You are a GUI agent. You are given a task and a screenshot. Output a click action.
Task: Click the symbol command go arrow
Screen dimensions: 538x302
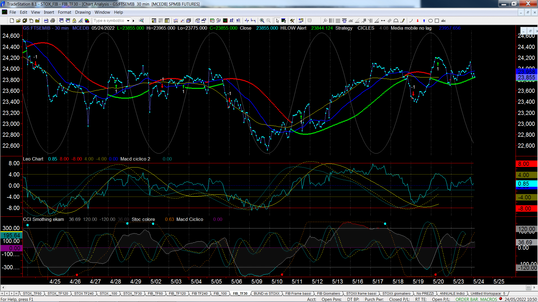[x=134, y=21]
